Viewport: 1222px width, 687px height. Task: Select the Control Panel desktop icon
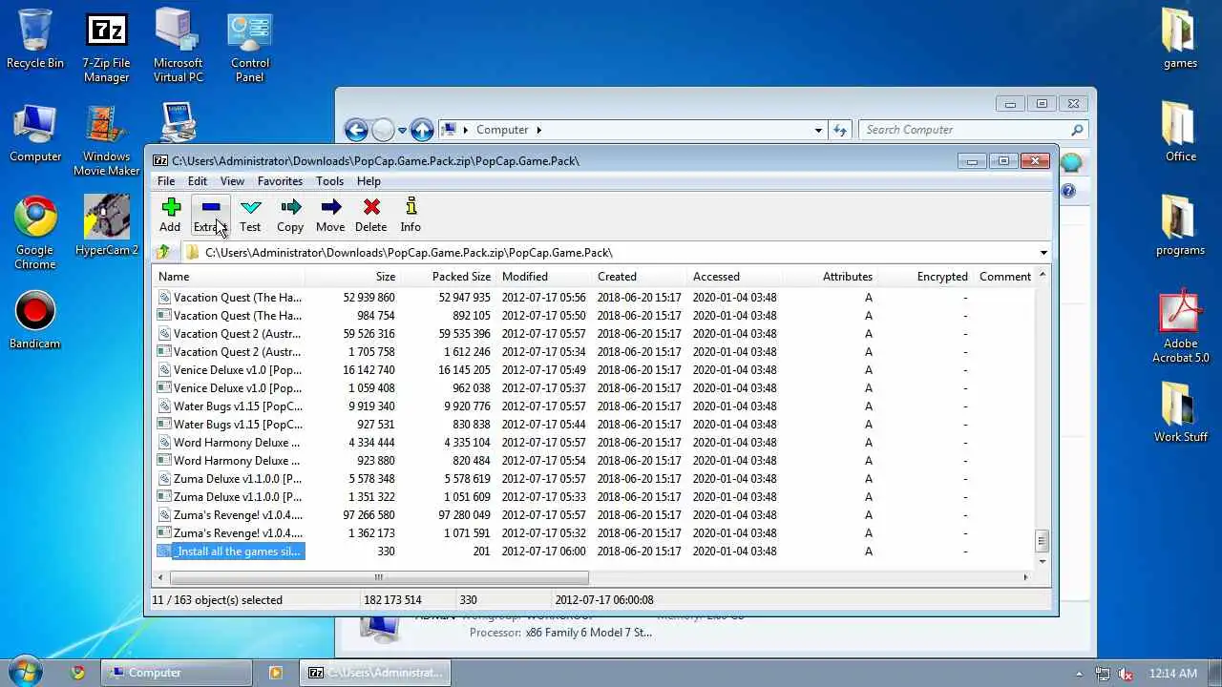249,48
